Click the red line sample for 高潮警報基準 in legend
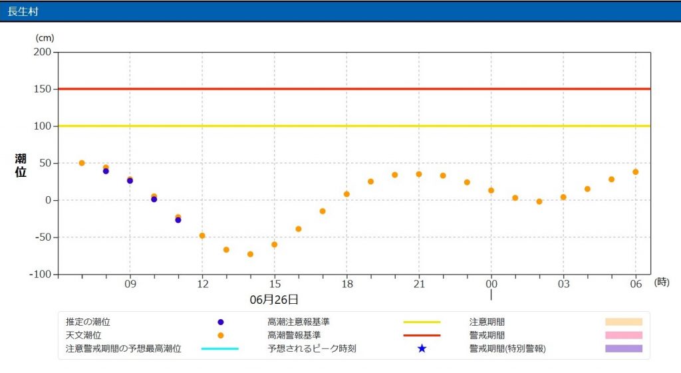Screen dimensions: 681x373 tap(422, 335)
